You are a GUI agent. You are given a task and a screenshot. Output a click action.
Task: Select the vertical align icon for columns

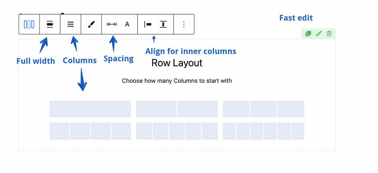tap(163, 24)
